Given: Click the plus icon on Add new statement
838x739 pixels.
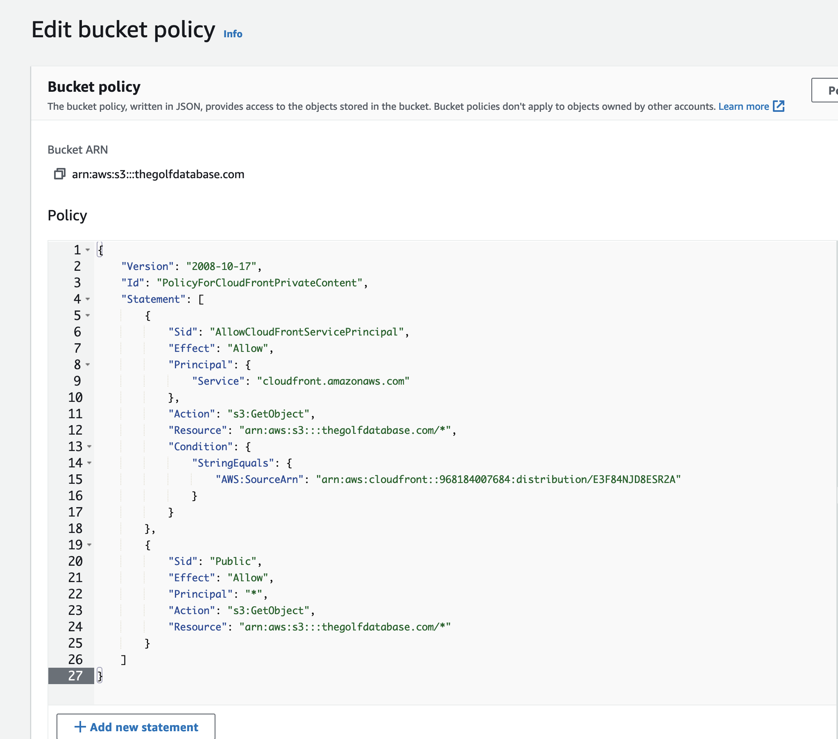Looking at the screenshot, I should click(x=80, y=727).
